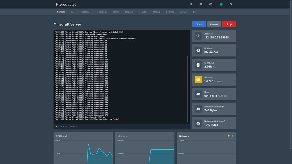Open the search magnifier icon
The height and width of the screenshot is (164, 292).
[191, 4]
